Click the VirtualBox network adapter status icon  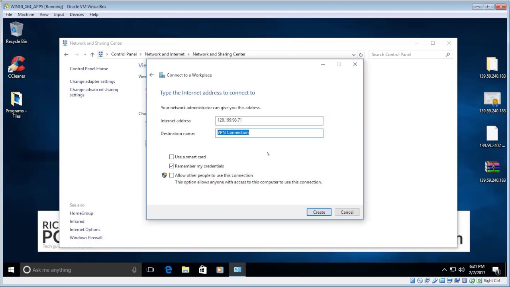[428, 281]
